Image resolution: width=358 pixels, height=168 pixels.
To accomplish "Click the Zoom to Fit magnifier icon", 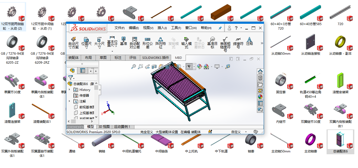I will 134,67.
